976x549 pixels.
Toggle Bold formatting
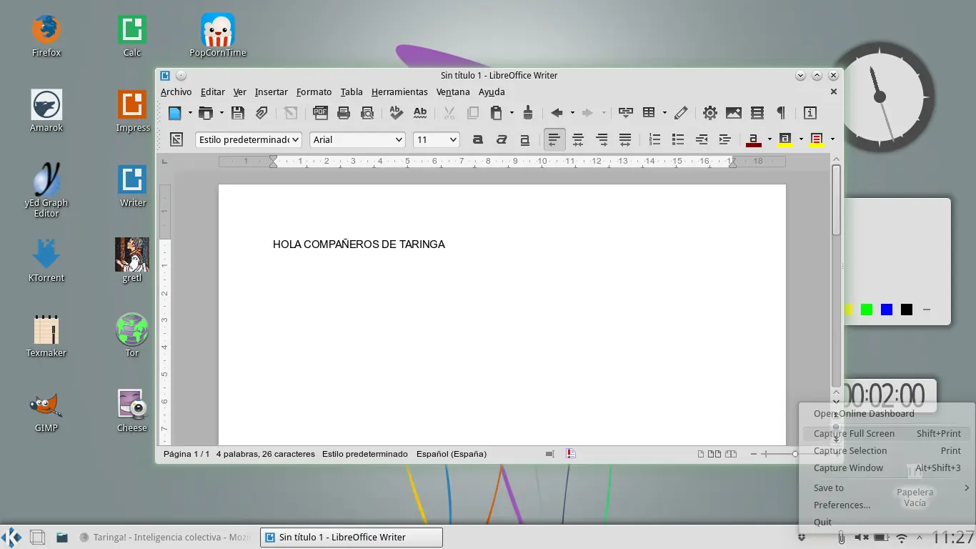click(478, 139)
